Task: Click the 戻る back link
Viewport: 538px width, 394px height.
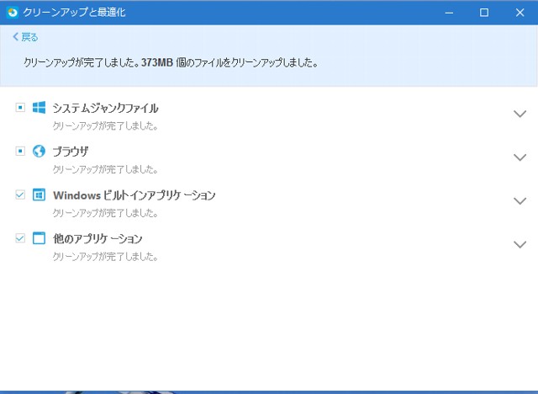Action: (25, 37)
